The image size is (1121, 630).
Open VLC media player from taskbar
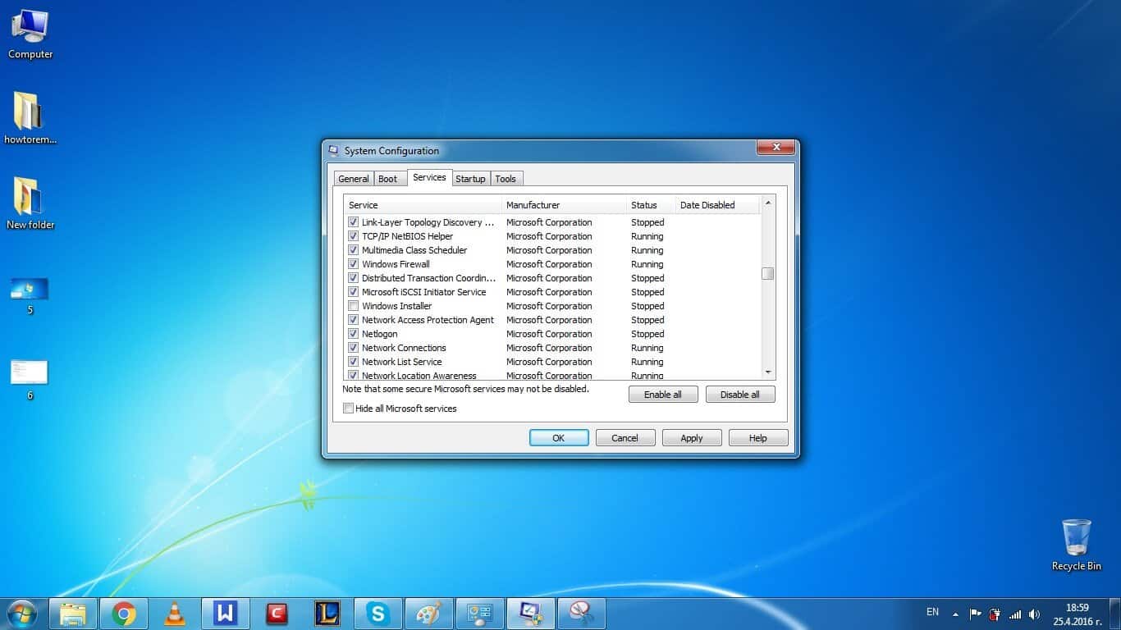click(x=175, y=614)
